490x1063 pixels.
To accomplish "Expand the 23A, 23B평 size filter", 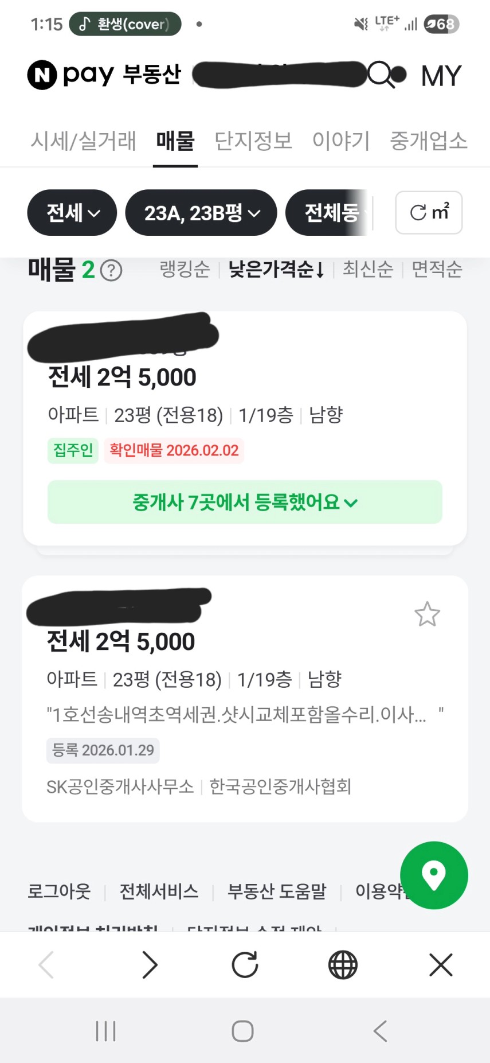I will [201, 213].
